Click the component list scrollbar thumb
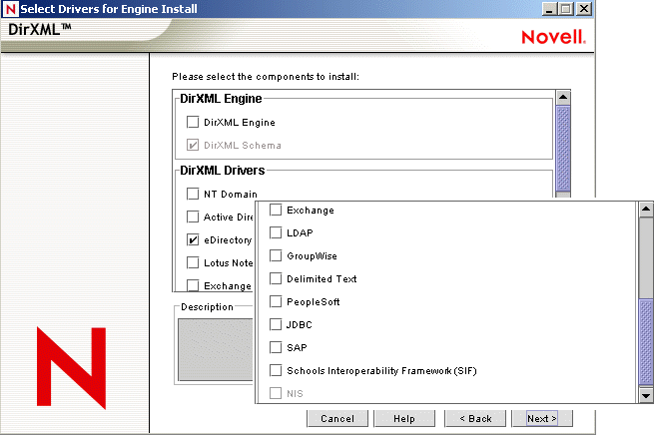The image size is (654, 438). 563,149
